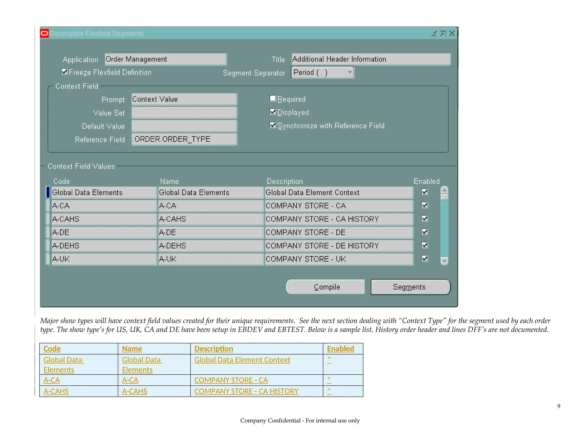587x440 pixels.
Task: Click COMPANY STORE - CA HISTORY link in document table
Action: coord(246,391)
